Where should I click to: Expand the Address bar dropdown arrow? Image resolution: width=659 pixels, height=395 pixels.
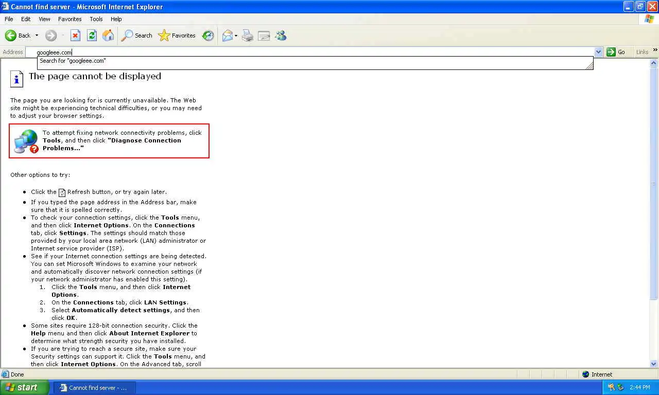coord(598,52)
